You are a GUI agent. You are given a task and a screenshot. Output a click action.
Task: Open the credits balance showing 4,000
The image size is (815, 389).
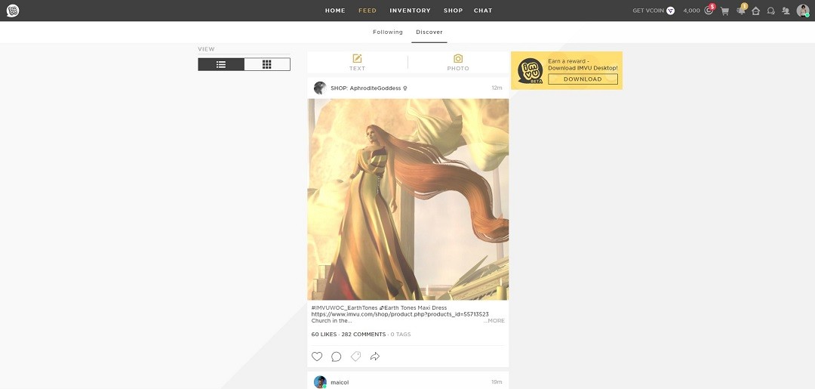[x=692, y=11]
